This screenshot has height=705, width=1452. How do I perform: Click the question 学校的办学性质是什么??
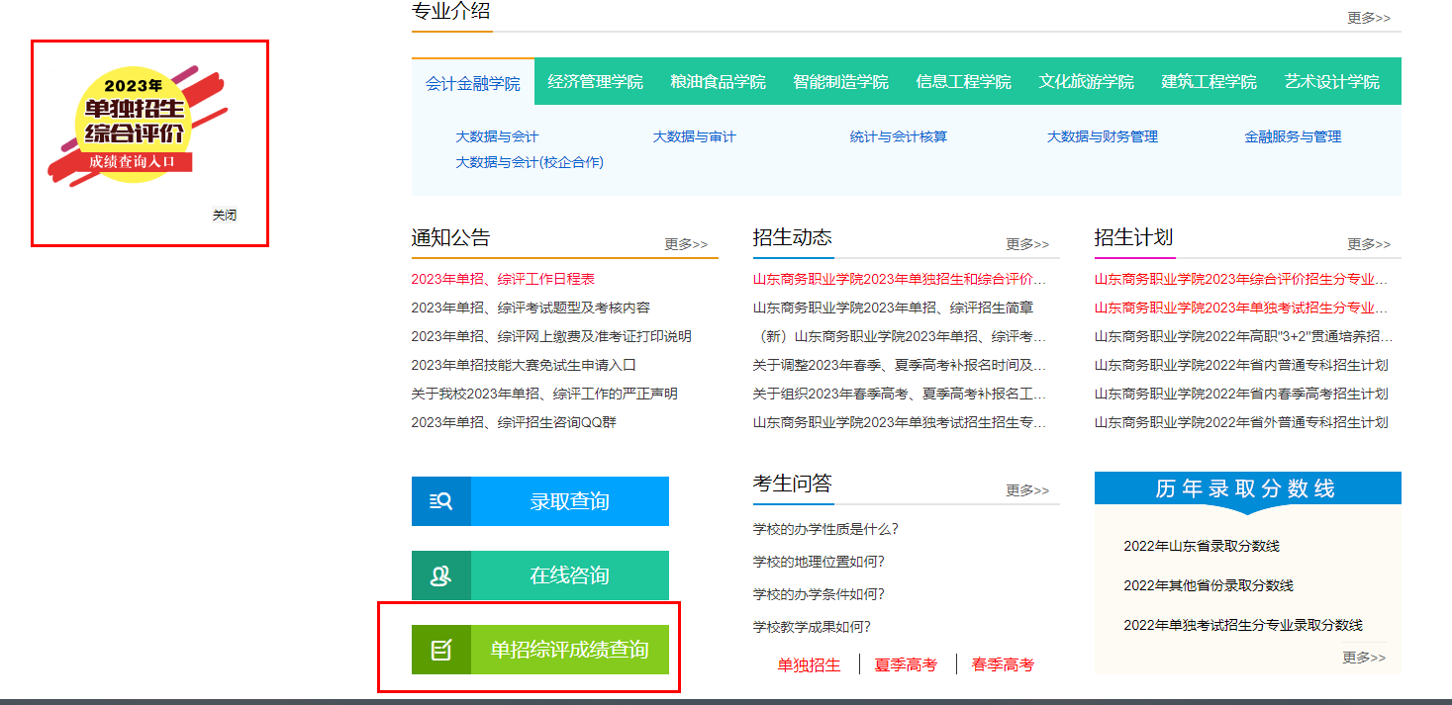coord(825,529)
